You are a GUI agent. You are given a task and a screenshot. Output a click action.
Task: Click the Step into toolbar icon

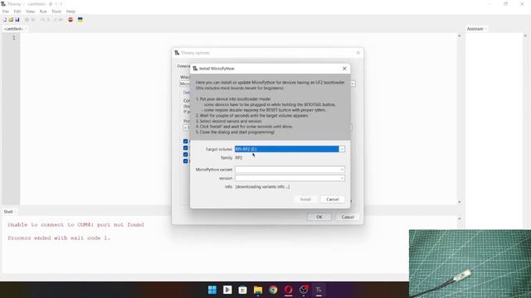[48, 20]
